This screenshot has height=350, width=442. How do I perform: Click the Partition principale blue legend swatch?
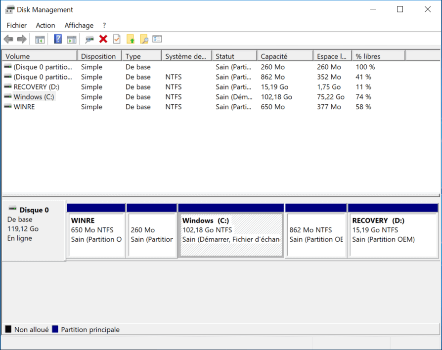55,330
